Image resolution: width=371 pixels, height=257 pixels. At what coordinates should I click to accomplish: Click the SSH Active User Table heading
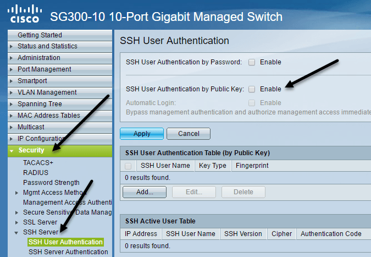[x=160, y=221]
